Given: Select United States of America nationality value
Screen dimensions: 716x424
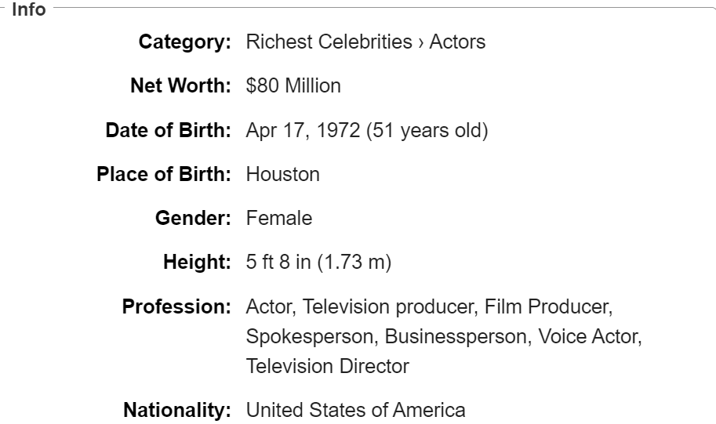Looking at the screenshot, I should [356, 411].
